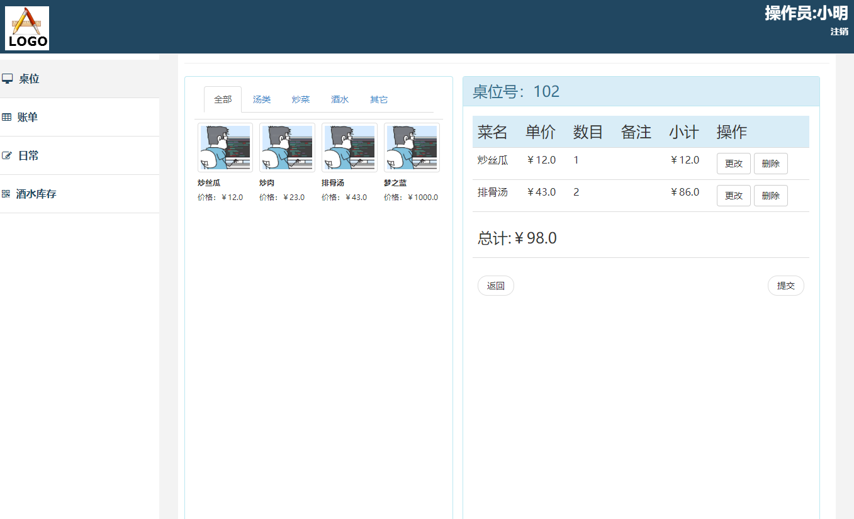Switch to the 全部 category tab
Screen dimensions: 854x519
223,99
